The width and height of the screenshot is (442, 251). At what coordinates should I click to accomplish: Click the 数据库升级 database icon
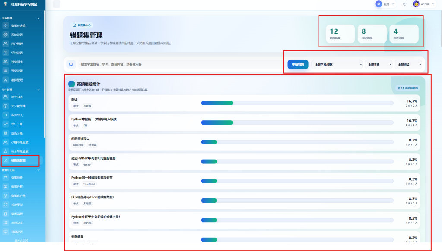click(x=6, y=195)
